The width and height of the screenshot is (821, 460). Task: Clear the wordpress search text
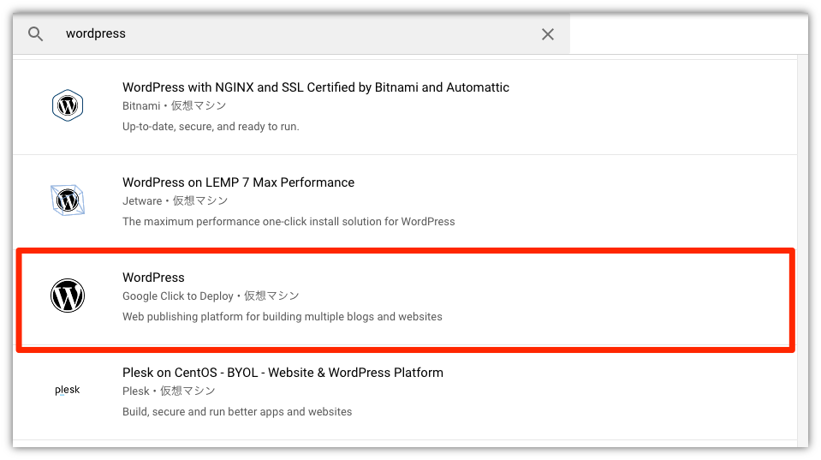click(x=548, y=34)
